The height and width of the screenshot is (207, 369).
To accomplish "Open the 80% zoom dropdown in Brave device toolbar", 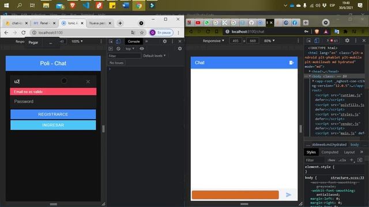I will pyautogui.click(x=269, y=41).
